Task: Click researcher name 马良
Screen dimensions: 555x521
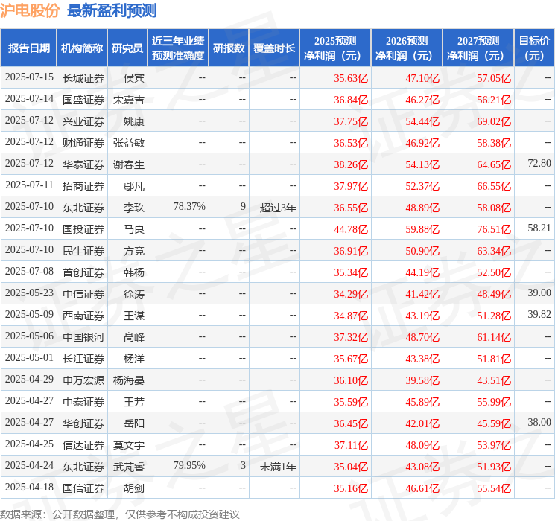Action: click(x=134, y=229)
